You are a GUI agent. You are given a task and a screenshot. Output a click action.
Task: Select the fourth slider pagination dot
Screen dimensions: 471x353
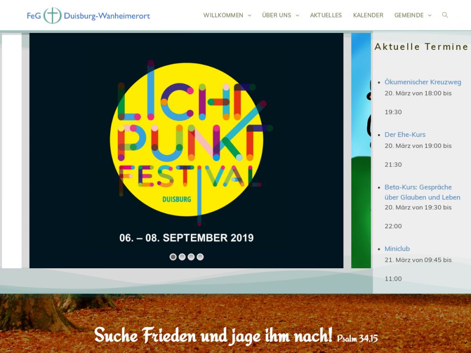[200, 257]
